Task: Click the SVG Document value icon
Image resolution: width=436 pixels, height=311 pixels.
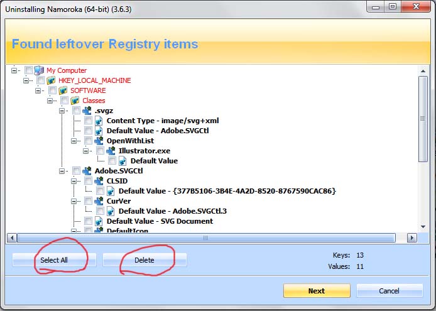Action: (99, 221)
